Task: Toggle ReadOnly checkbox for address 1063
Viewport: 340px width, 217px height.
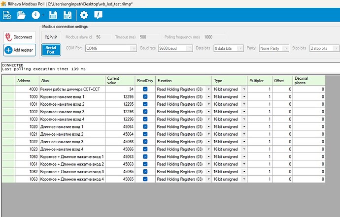Action: [x=145, y=179]
